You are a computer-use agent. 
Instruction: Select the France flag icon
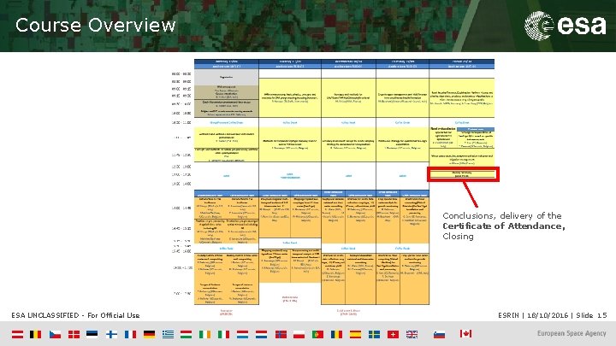click(x=130, y=334)
